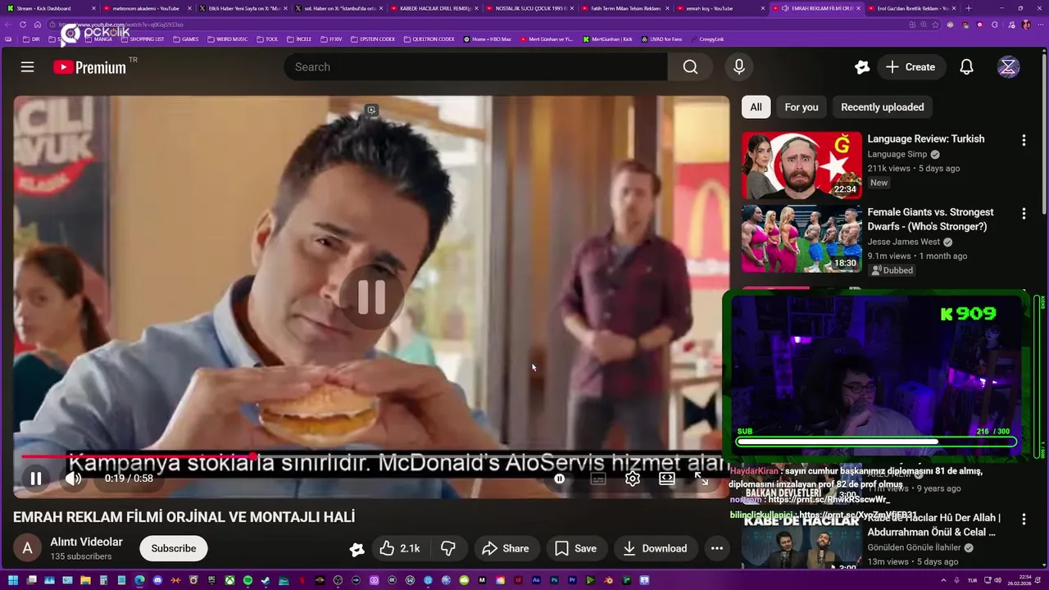The width and height of the screenshot is (1049, 590).
Task: Click the sparkle Ask icon near like
Action: coord(356,549)
